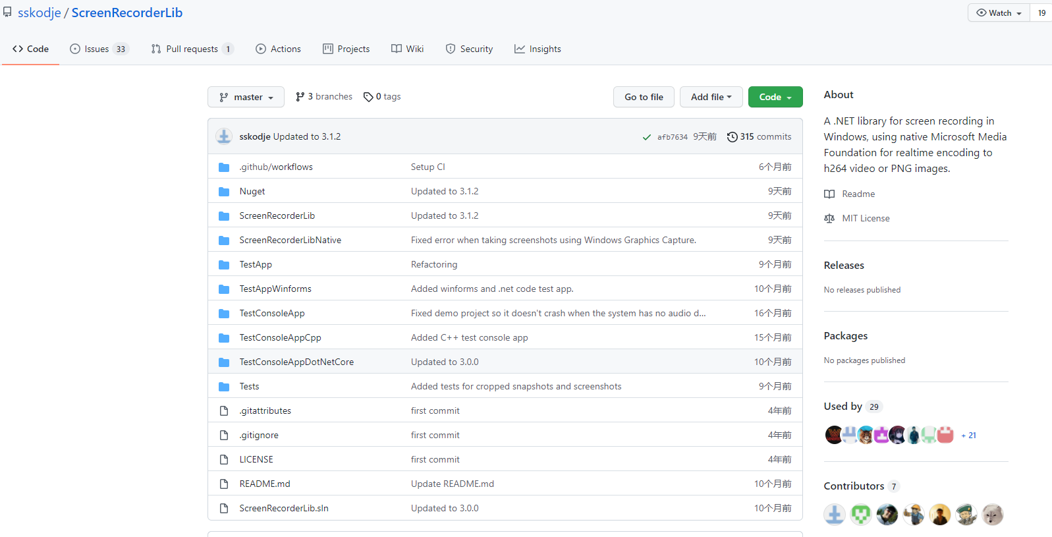Click the Go to file button
The height and width of the screenshot is (537, 1052).
point(644,97)
